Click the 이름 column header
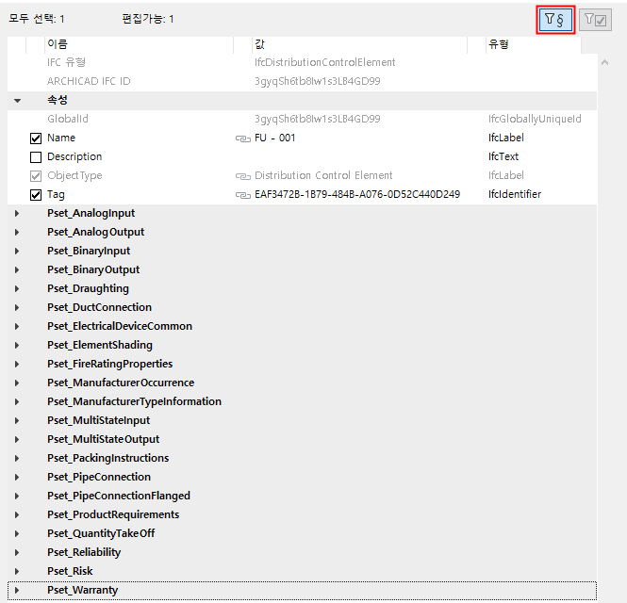This screenshot has width=627, height=603. click(140, 44)
